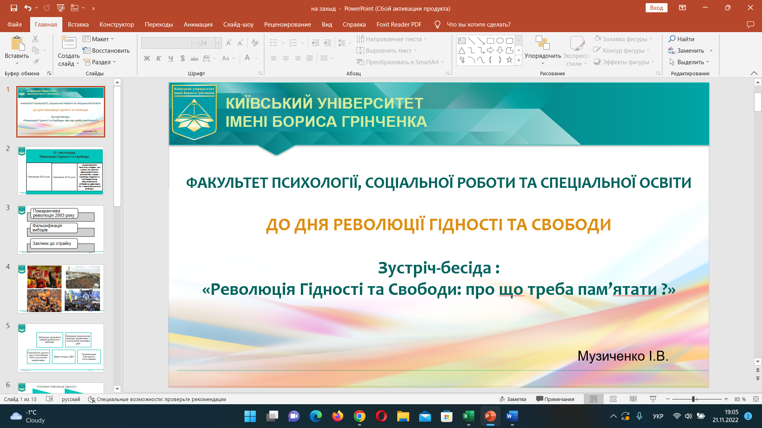Switch to slide sorter view icon
The height and width of the screenshot is (428, 762).
pyautogui.click(x=613, y=399)
